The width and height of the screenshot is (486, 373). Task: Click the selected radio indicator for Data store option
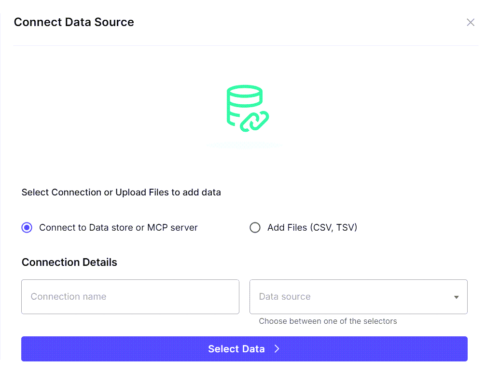(x=27, y=227)
